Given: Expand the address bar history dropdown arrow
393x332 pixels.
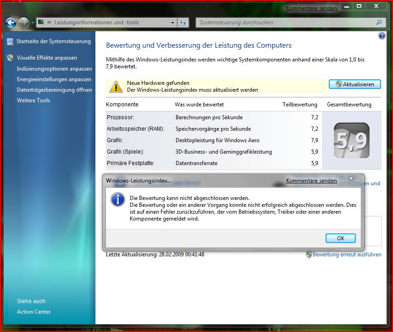Looking at the screenshot, I should click(172, 22).
